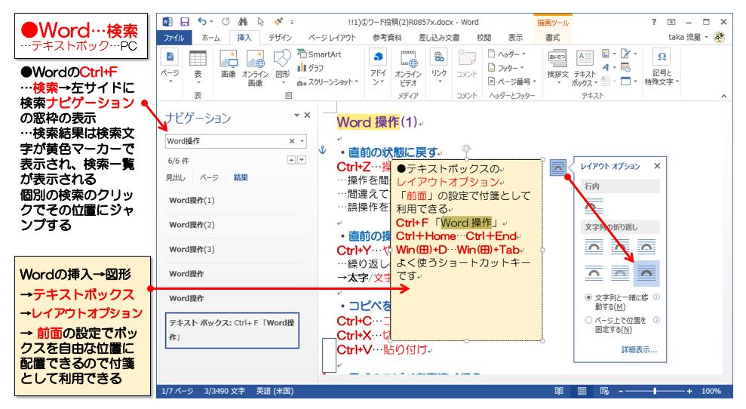Switch to the デザイン (Design) tab
Image resolution: width=746 pixels, height=409 pixels.
[281, 38]
